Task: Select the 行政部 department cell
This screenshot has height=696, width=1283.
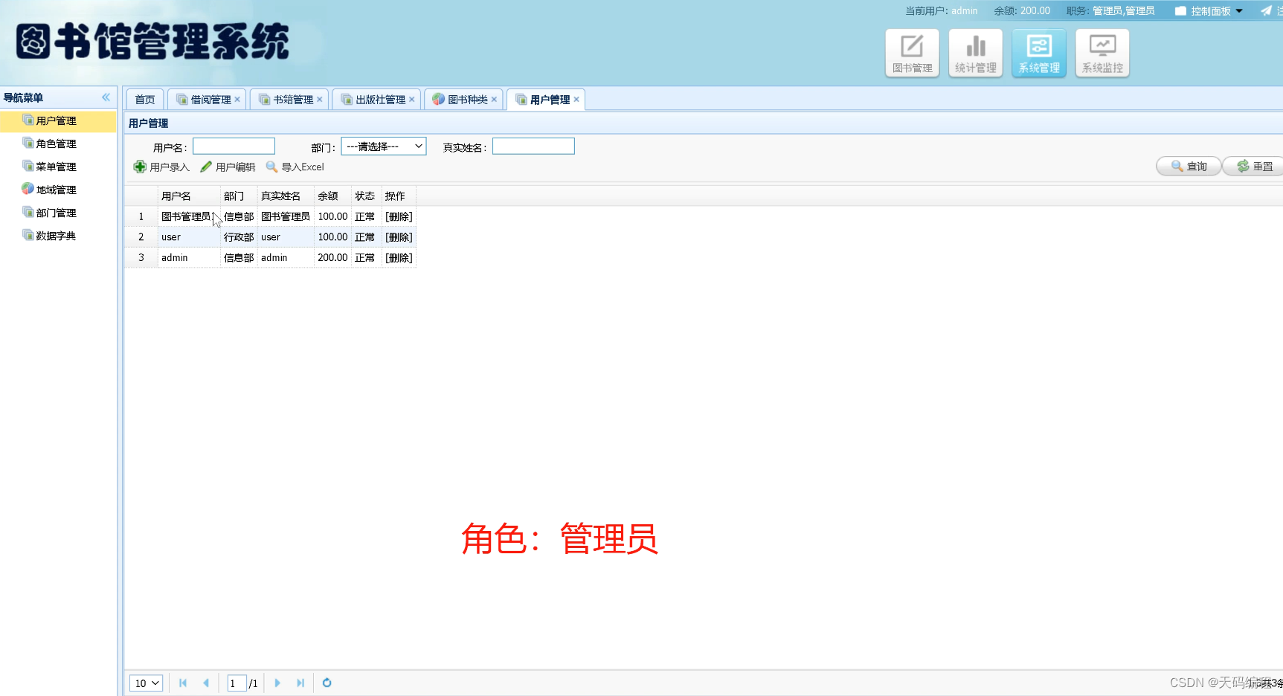Action: tap(239, 237)
